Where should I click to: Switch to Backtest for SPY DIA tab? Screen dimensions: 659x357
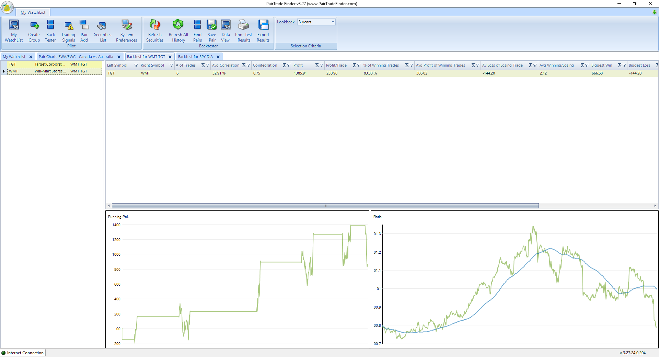coord(195,57)
